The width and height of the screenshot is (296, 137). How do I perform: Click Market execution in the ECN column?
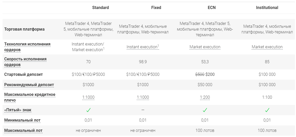coord(205,47)
